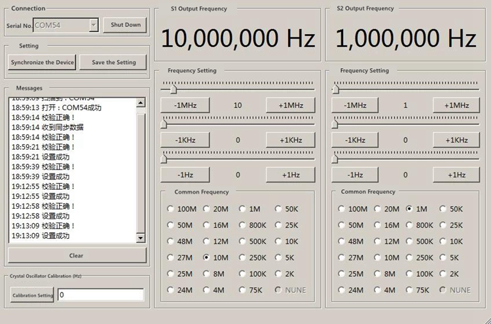491x324 pixels.
Task: Click Save the Setting button
Action: point(114,62)
